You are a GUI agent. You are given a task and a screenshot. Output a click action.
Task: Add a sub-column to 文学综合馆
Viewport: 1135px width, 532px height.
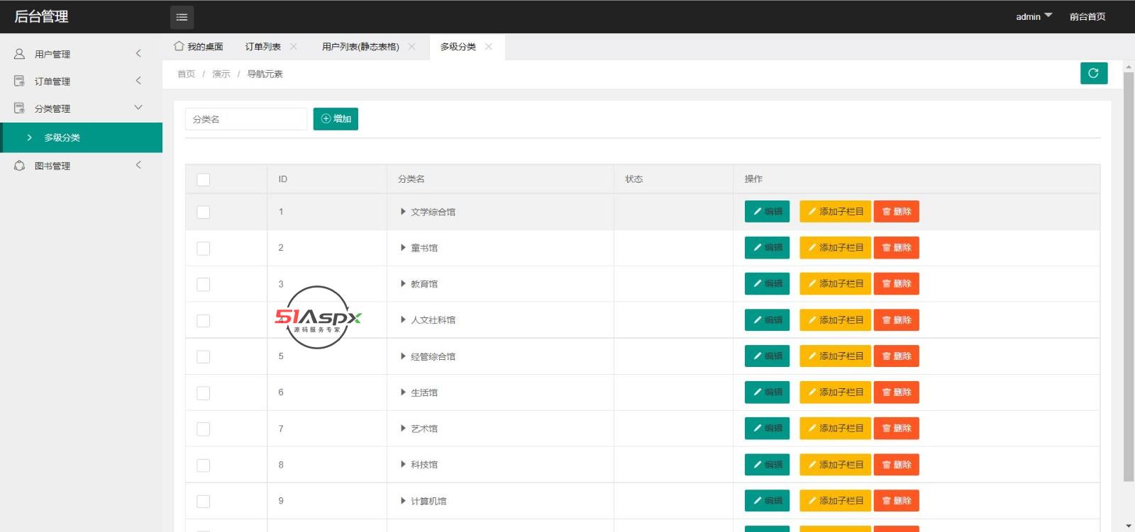point(835,212)
